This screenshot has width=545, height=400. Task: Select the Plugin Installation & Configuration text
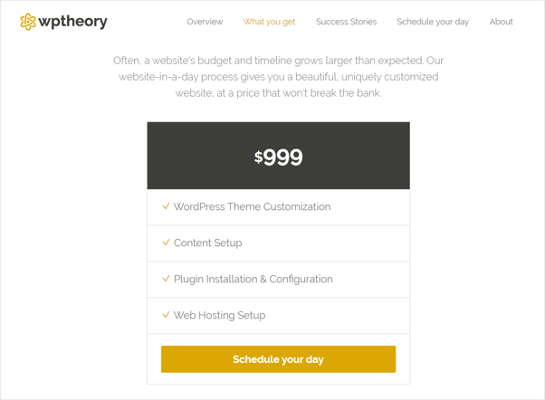point(253,279)
